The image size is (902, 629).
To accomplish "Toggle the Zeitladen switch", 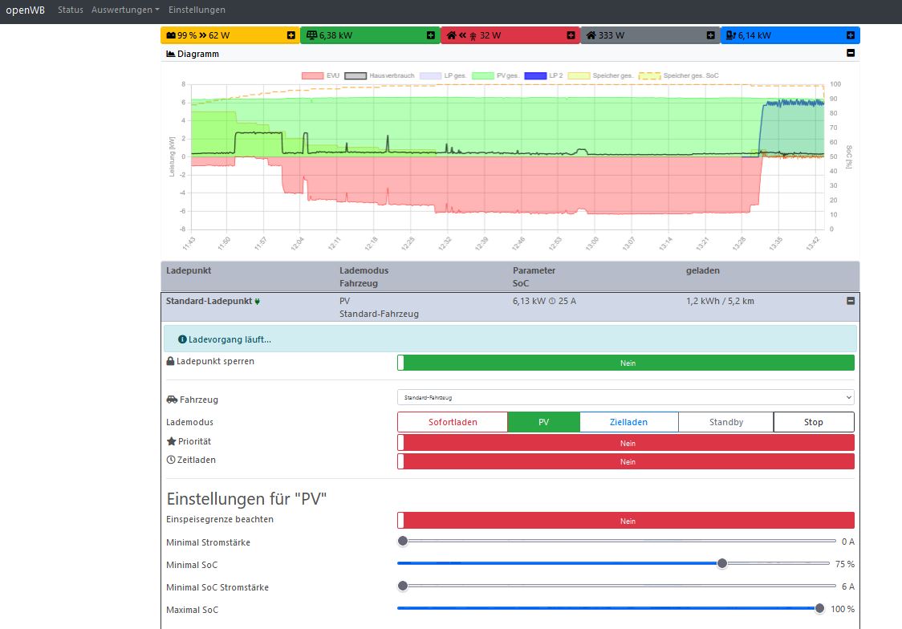I will 626,461.
